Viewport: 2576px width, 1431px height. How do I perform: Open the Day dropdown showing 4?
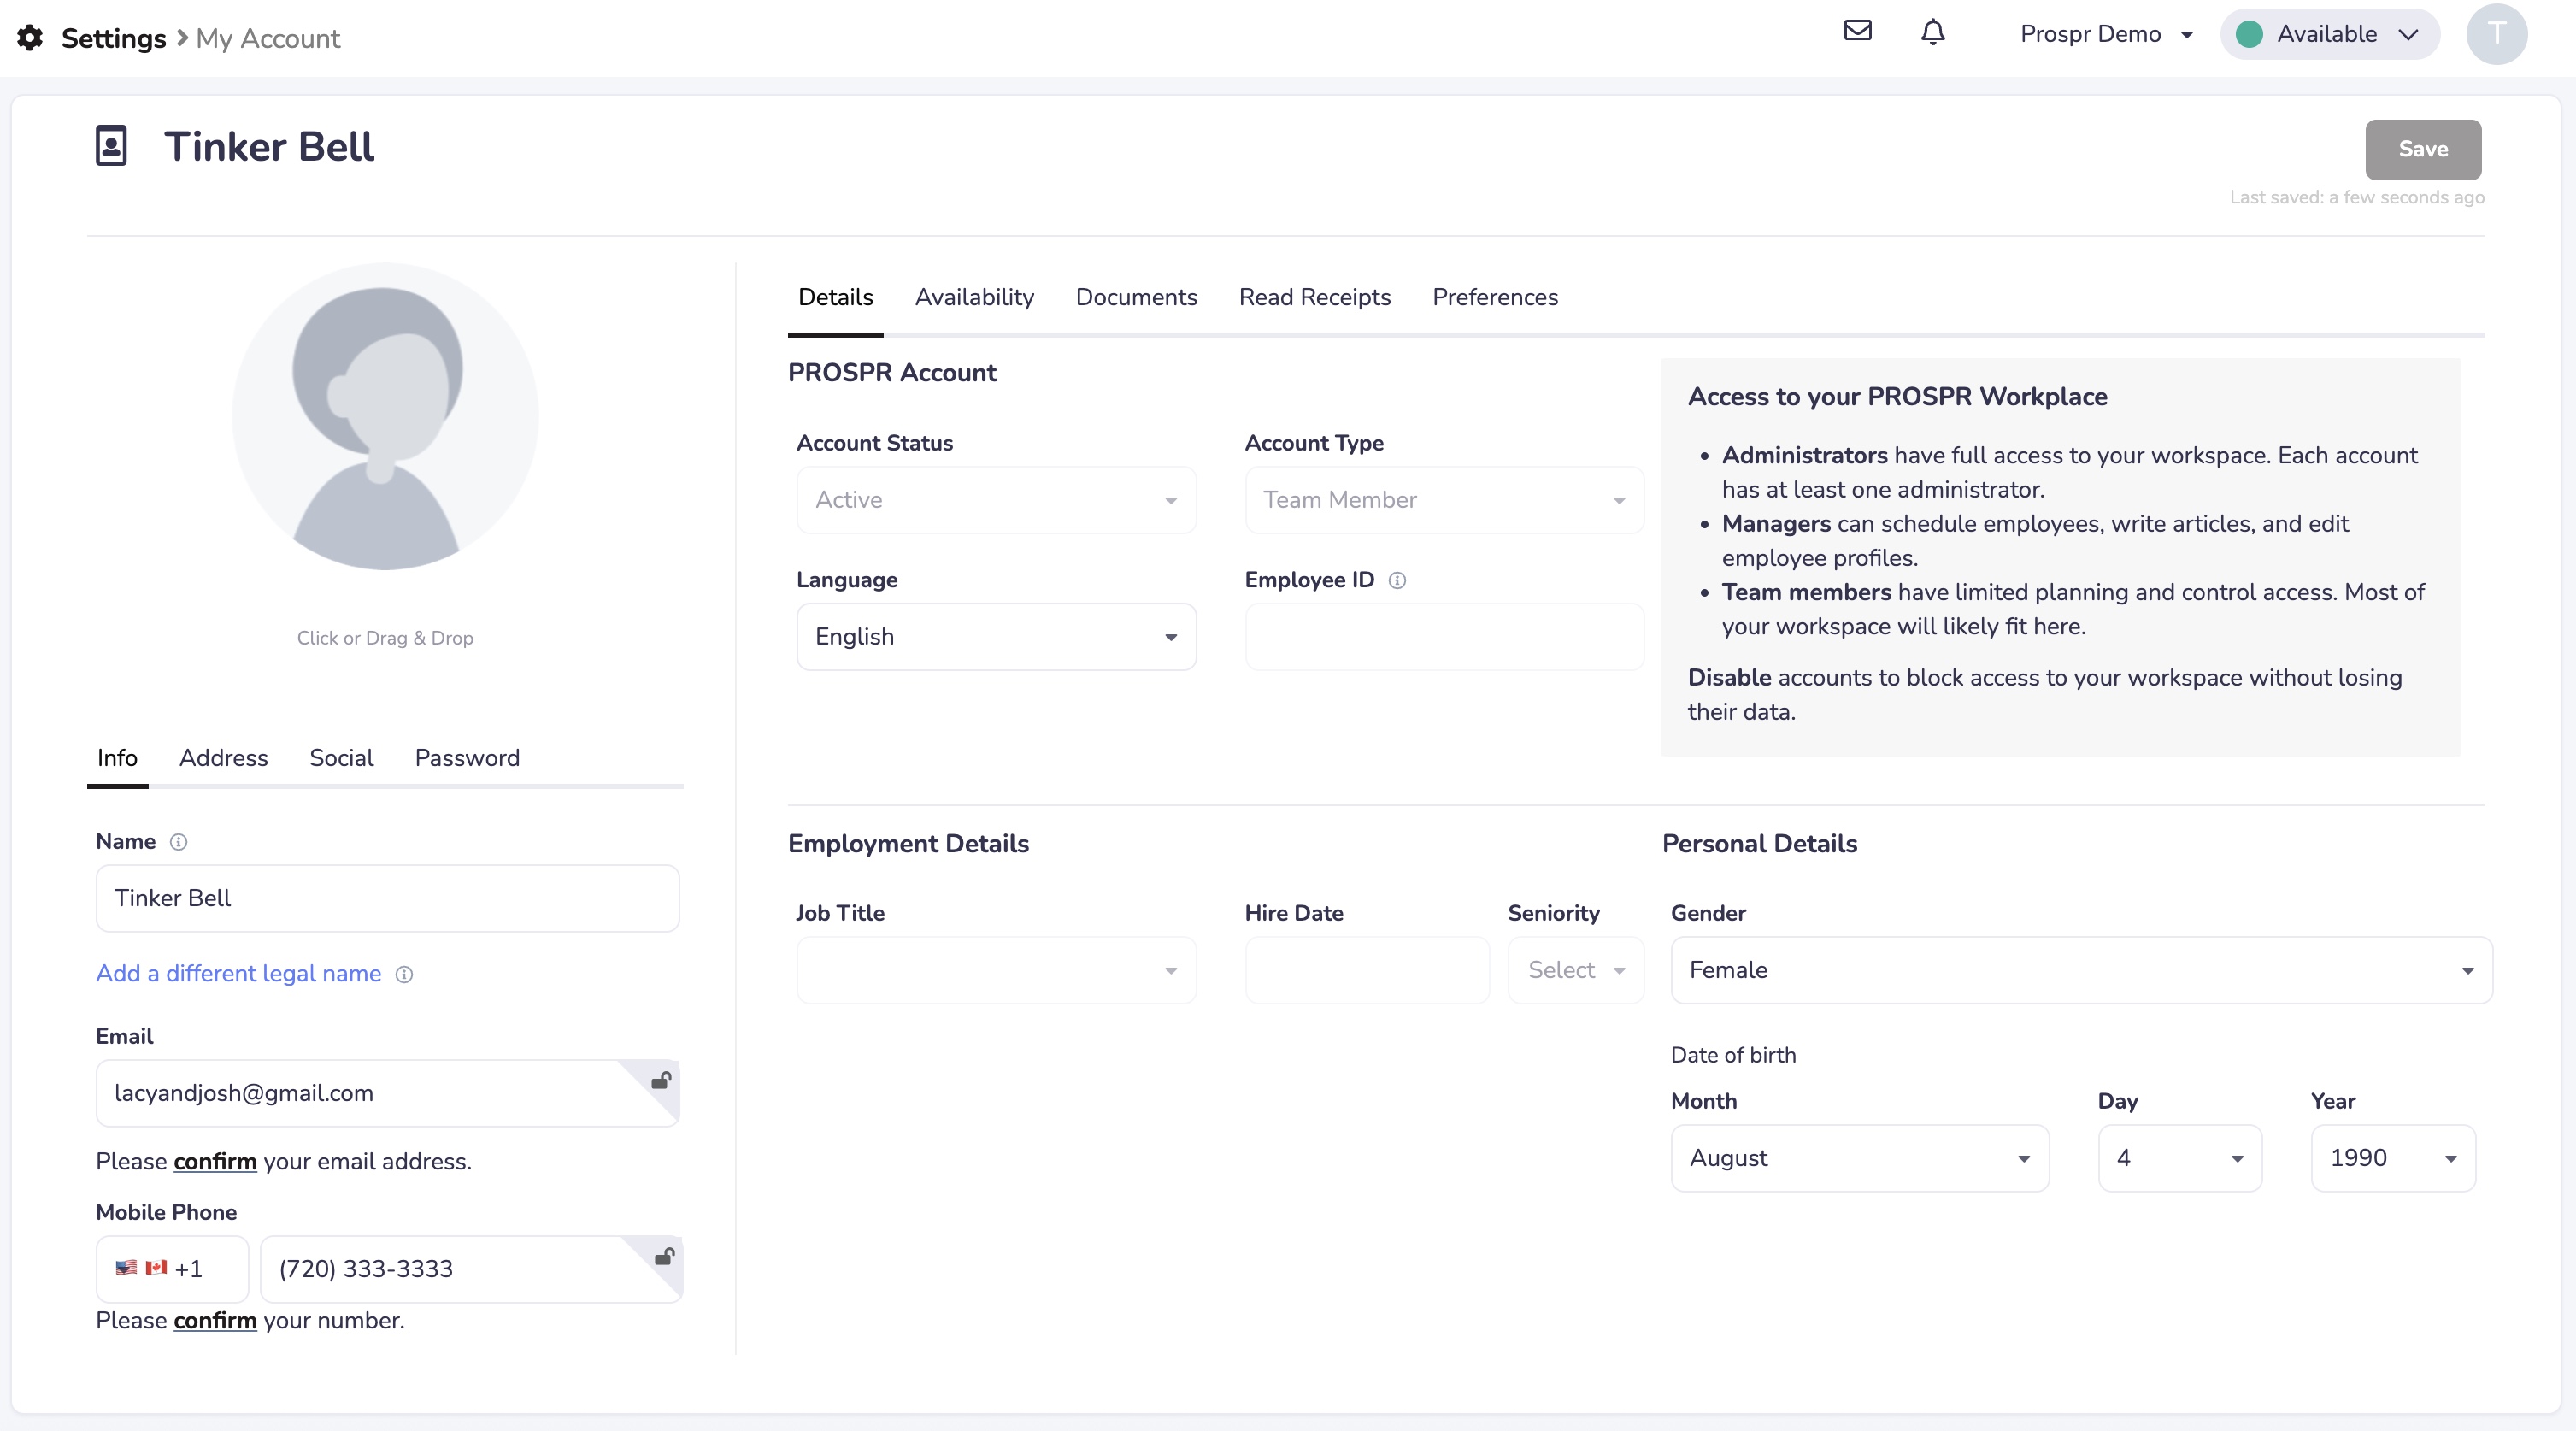[2180, 1158]
